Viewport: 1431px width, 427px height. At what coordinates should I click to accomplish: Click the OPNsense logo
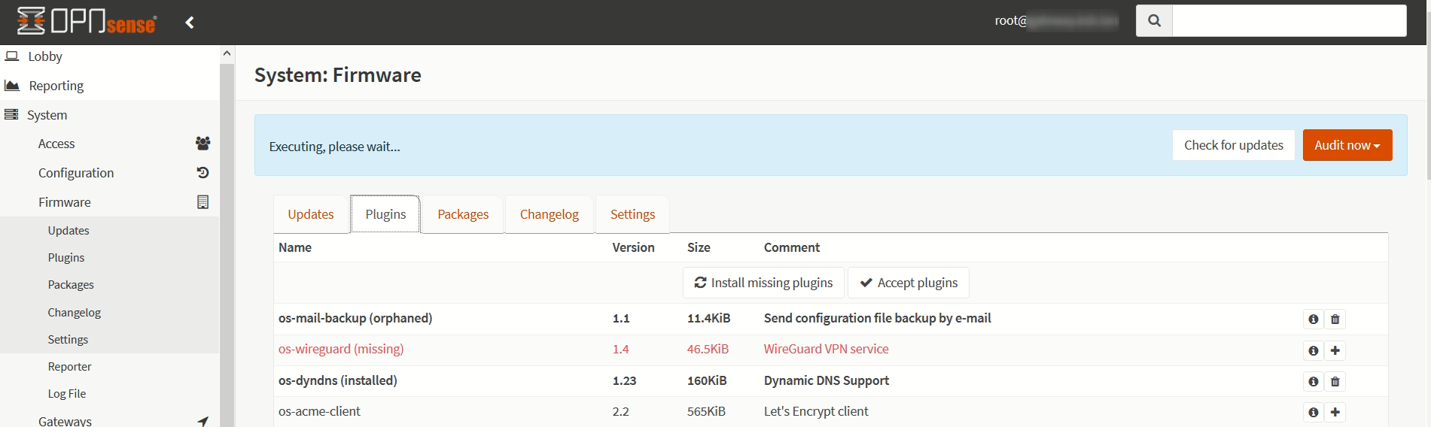pos(87,22)
